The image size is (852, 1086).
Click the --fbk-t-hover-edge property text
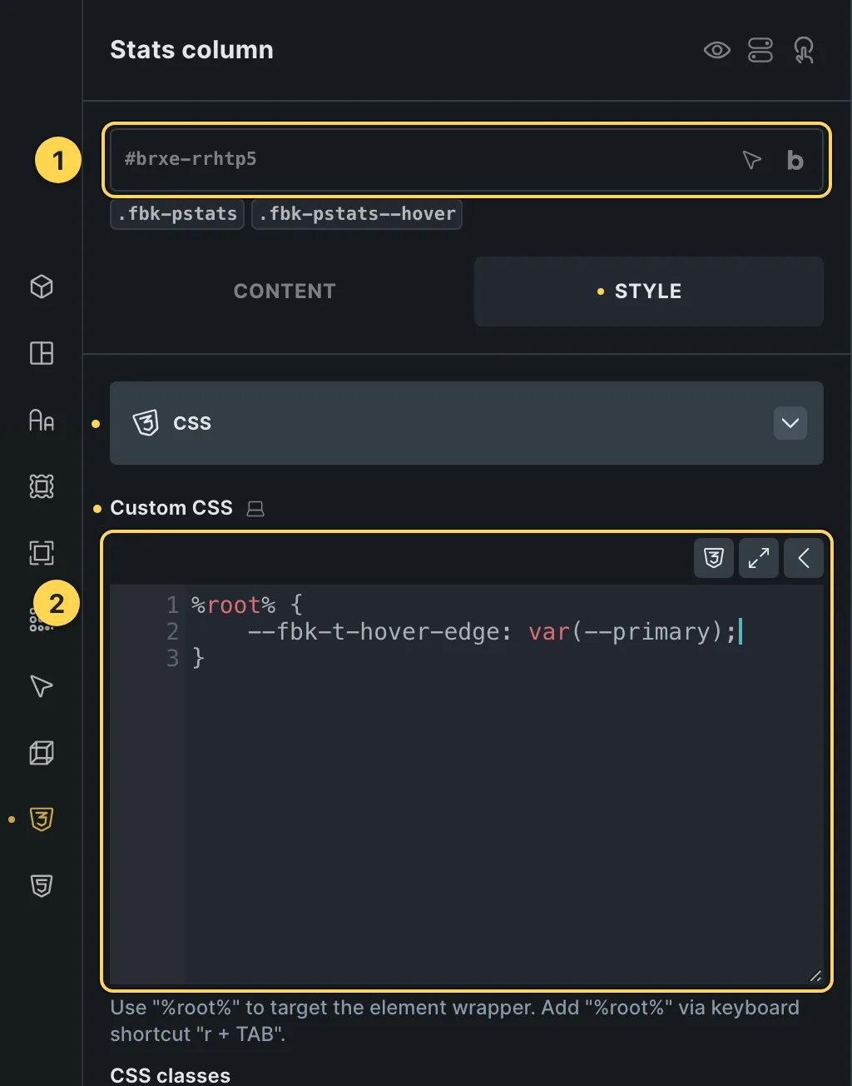pos(379,632)
